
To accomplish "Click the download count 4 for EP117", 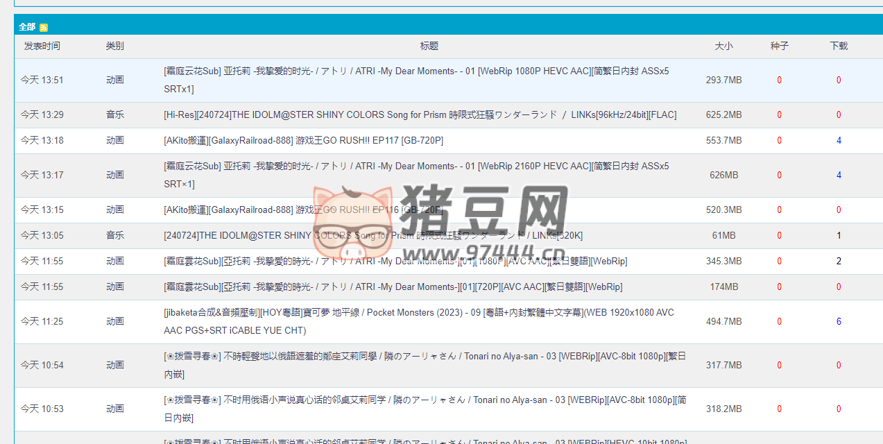I will coord(838,140).
